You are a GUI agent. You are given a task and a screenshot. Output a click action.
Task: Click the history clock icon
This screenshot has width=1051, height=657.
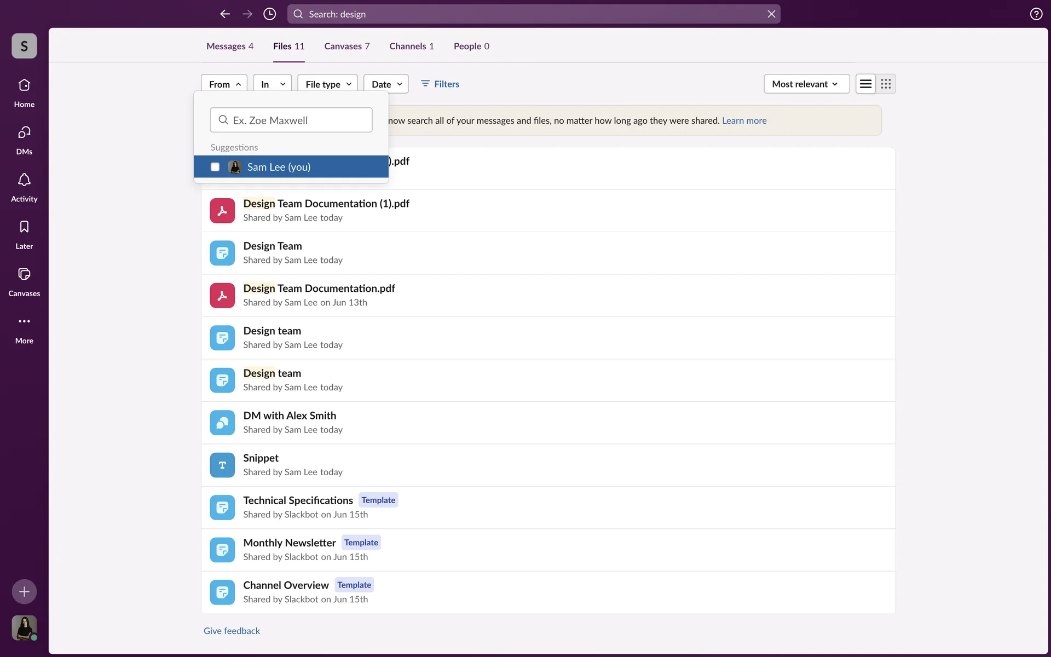coord(269,14)
